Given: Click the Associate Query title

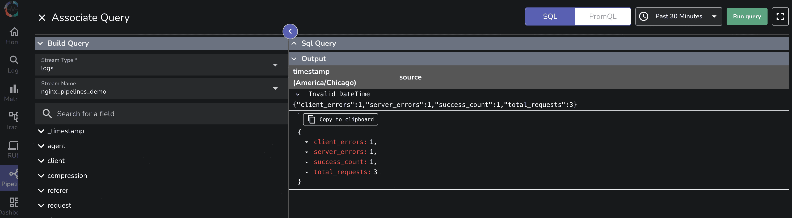Looking at the screenshot, I should point(90,18).
